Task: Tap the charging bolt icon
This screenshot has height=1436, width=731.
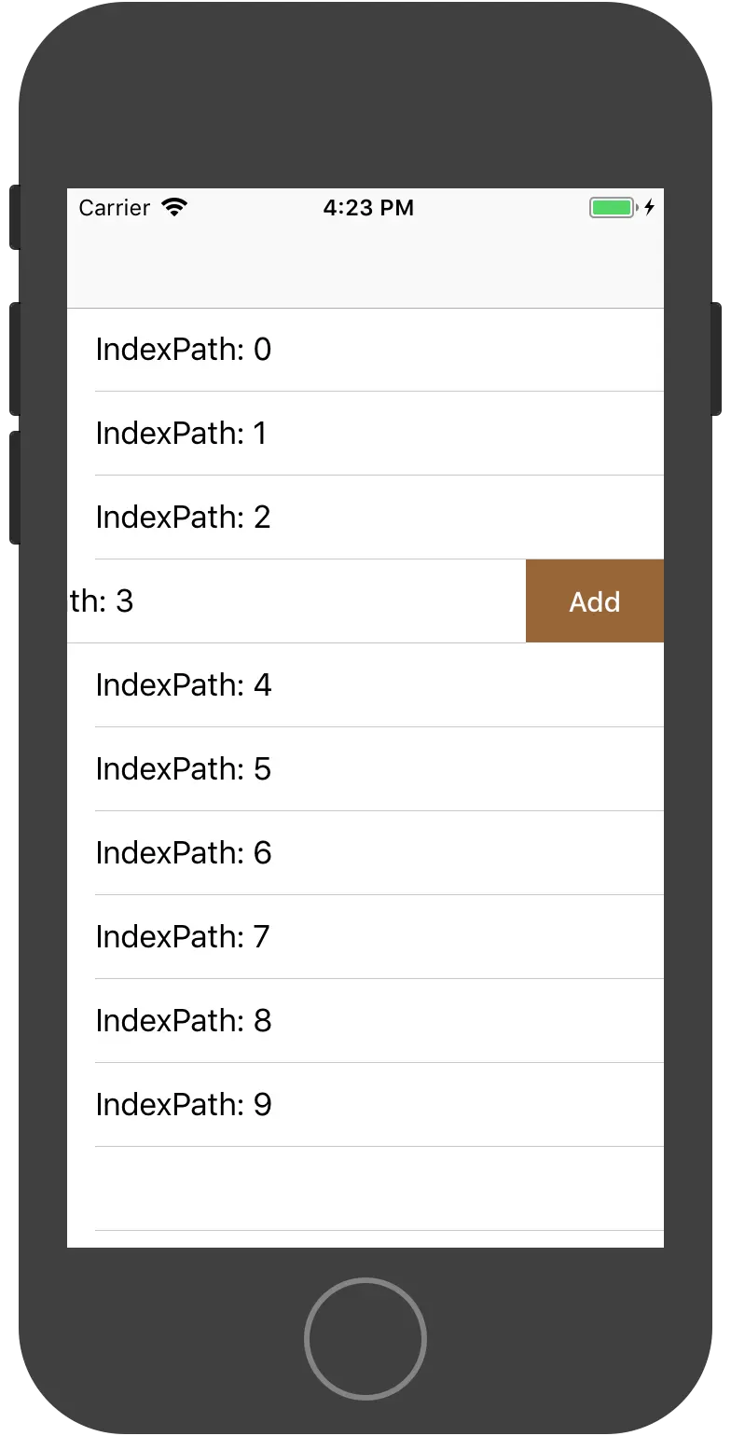Action: click(649, 207)
